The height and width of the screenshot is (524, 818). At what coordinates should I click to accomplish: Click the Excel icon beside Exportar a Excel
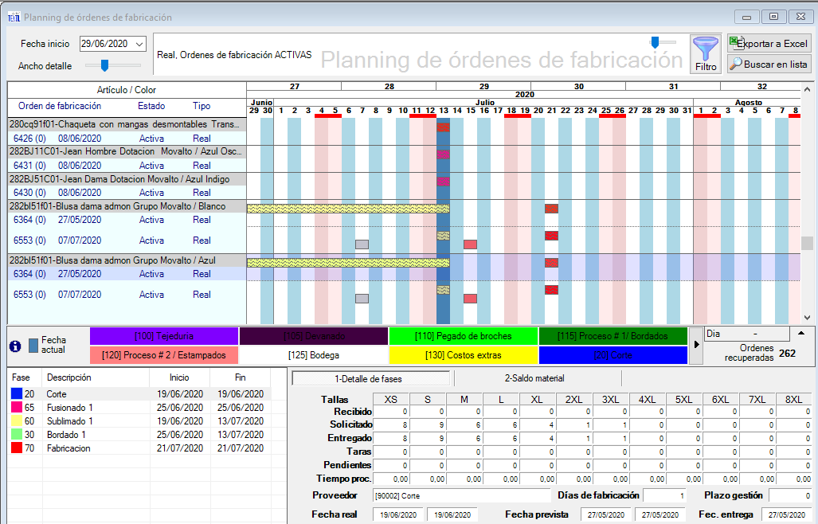pyautogui.click(x=733, y=41)
